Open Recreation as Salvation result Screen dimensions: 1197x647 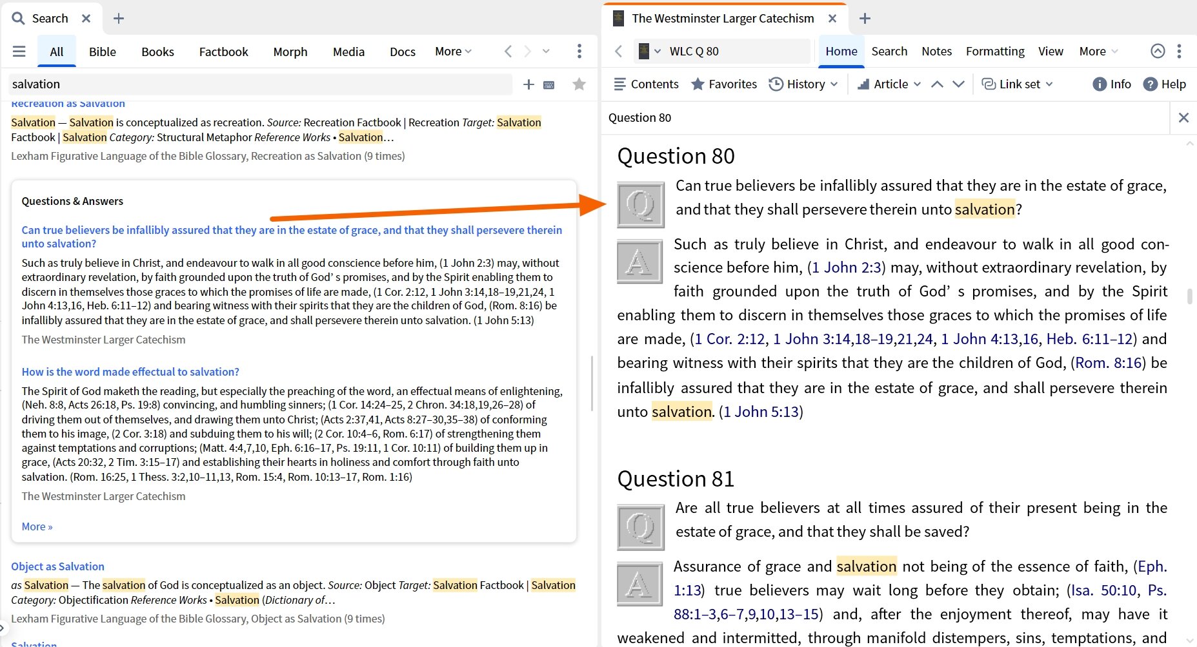point(68,104)
